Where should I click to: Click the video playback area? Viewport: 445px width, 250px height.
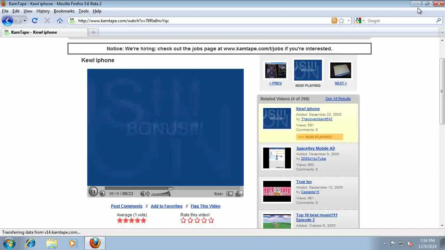tap(165, 127)
